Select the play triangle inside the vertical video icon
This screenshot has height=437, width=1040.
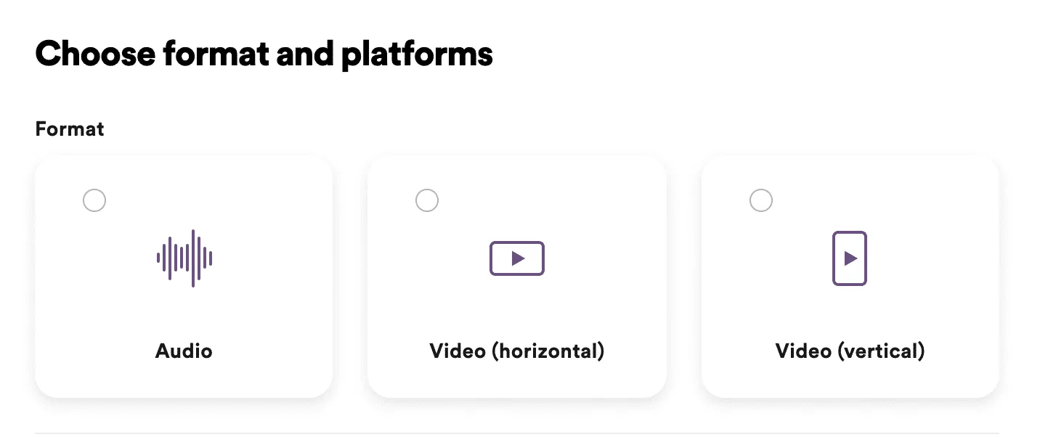point(851,258)
